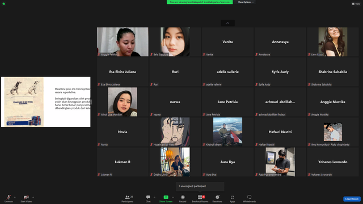Click muted mic icon beside Syifa Audy's label
The height and width of the screenshot is (204, 363).
256,84
